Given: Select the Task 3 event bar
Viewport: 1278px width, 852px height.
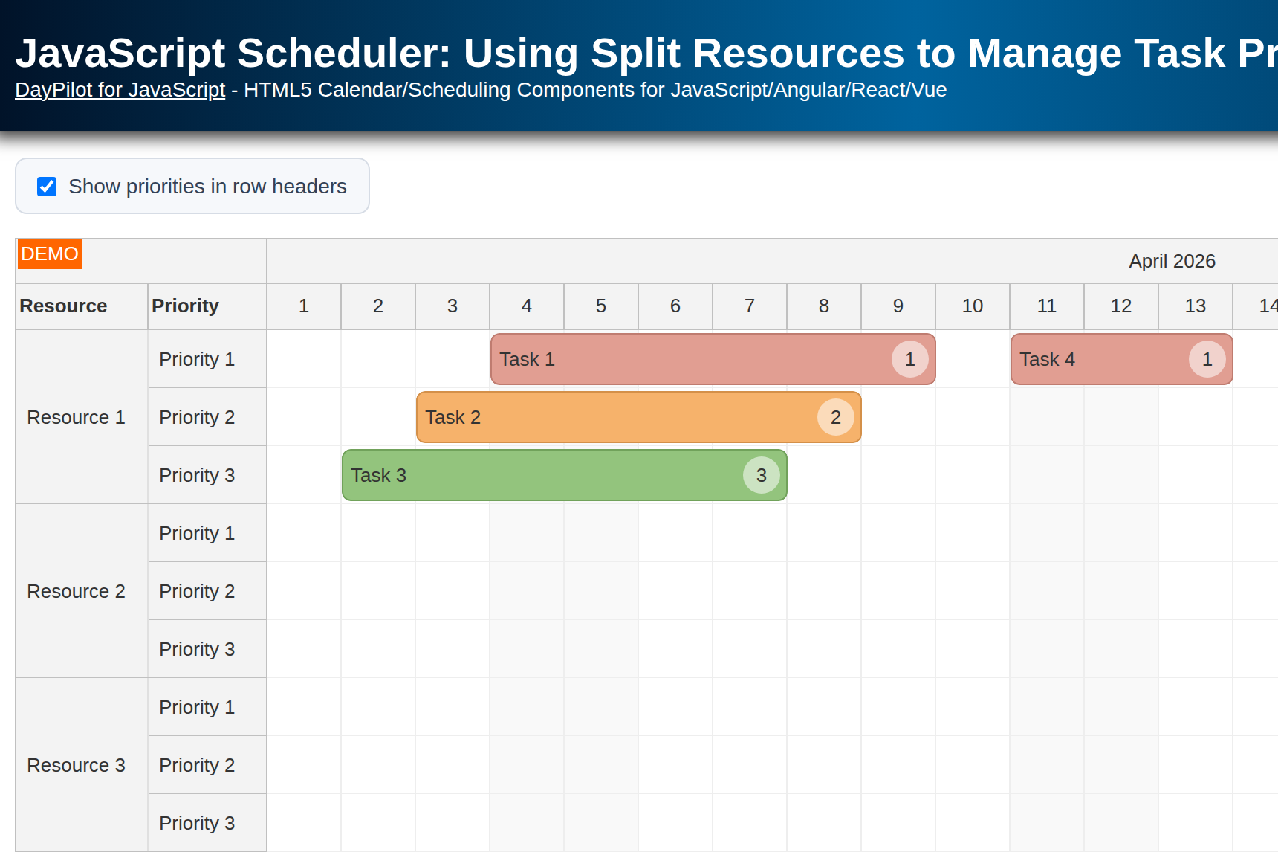Looking at the screenshot, I should pyautogui.click(x=520, y=475).
